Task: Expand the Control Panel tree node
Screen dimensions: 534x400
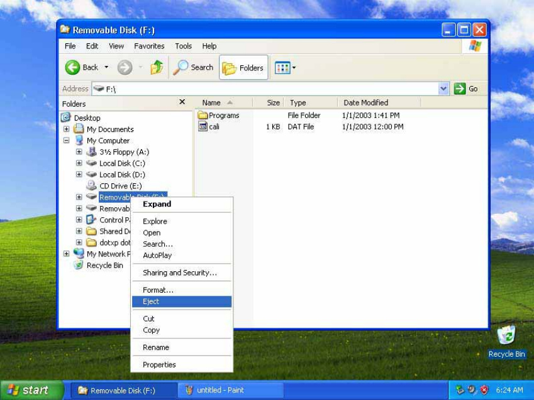Action: click(x=79, y=220)
